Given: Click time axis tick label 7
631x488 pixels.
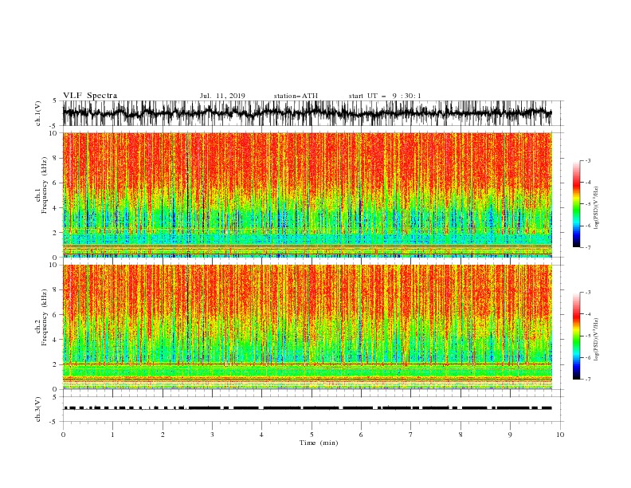Looking at the screenshot, I should click(x=411, y=435).
